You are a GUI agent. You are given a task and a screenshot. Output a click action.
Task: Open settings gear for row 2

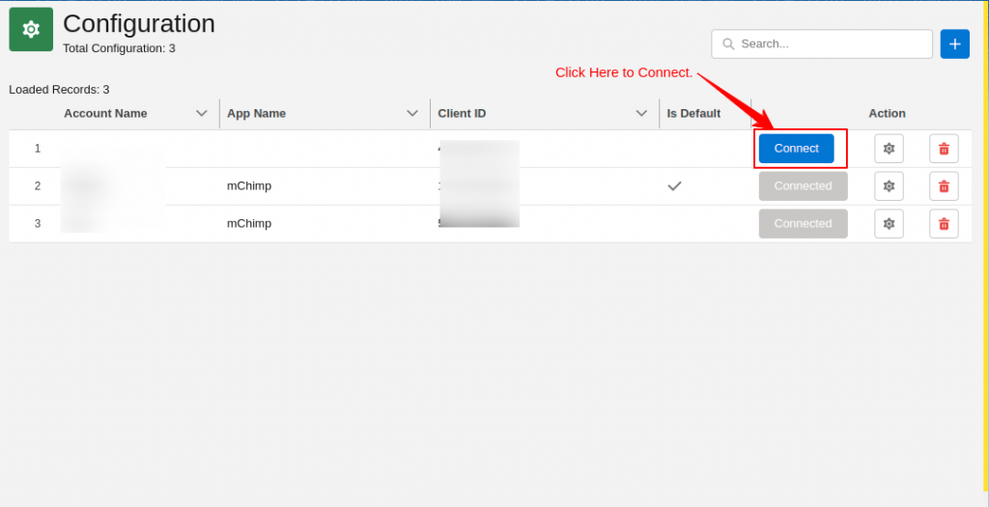pos(889,186)
